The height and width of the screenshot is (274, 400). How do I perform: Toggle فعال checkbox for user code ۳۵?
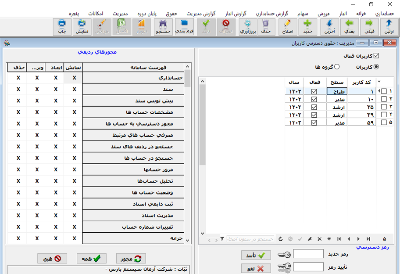pos(314,107)
